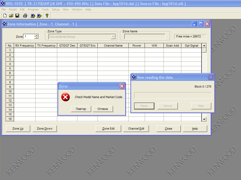Viewport: 241px width, 180px height.
Task: Click the Now reading the data title icon
Action: (134, 77)
